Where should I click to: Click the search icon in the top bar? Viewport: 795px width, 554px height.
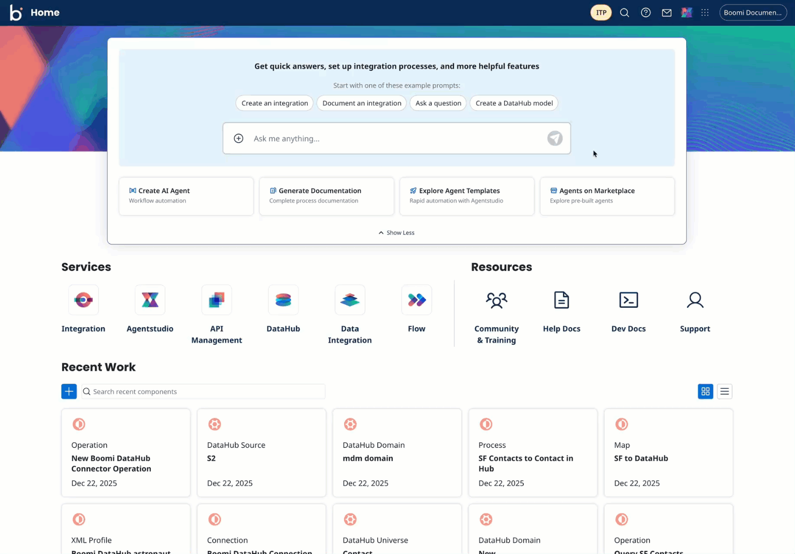(x=624, y=12)
